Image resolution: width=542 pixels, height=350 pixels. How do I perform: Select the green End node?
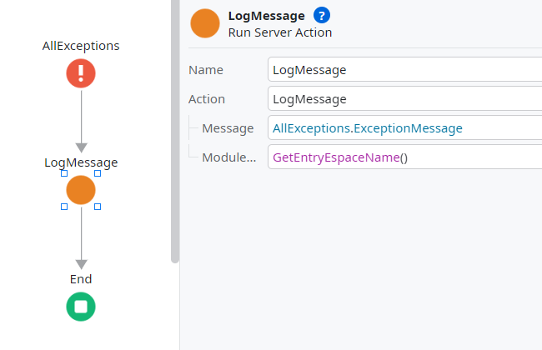tap(81, 307)
